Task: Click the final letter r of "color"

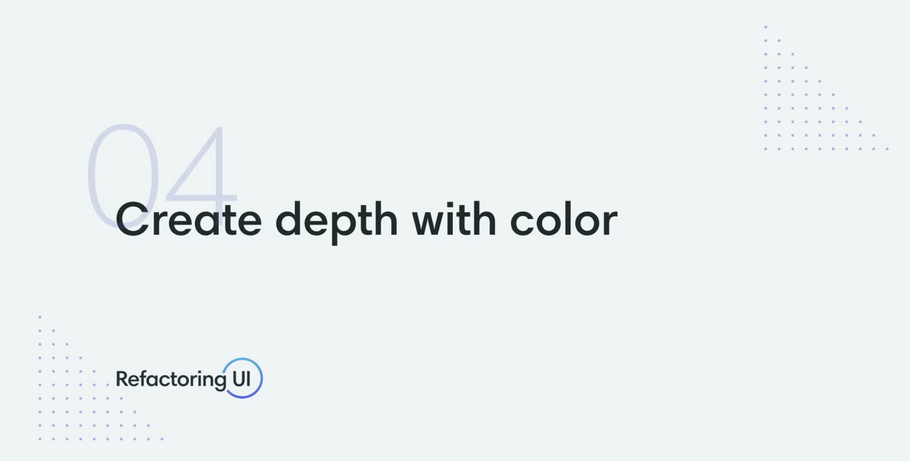Action: (610, 223)
